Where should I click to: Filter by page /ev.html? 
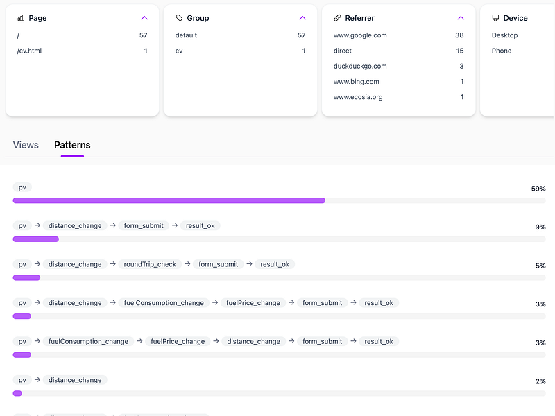[x=82, y=51]
